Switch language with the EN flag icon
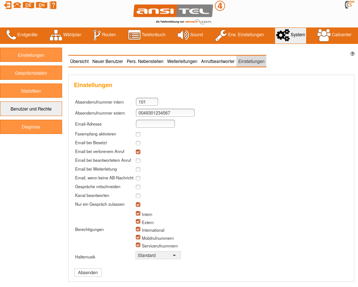The image size is (358, 287). click(42, 5)
